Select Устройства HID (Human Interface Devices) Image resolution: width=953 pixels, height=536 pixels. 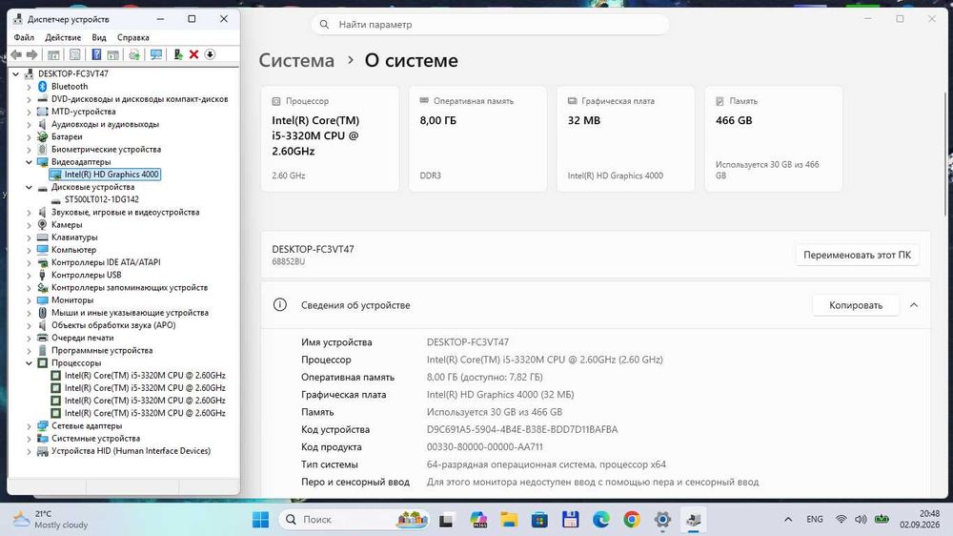[131, 451]
